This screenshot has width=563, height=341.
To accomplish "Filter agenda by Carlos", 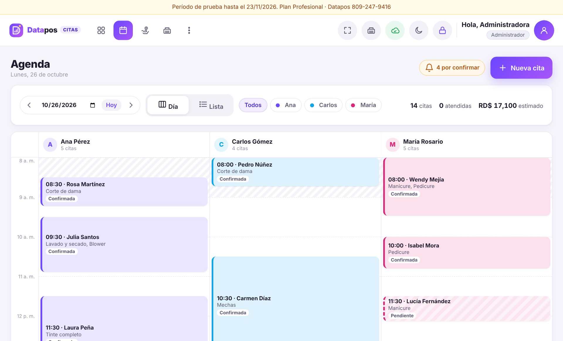I will click(x=323, y=105).
